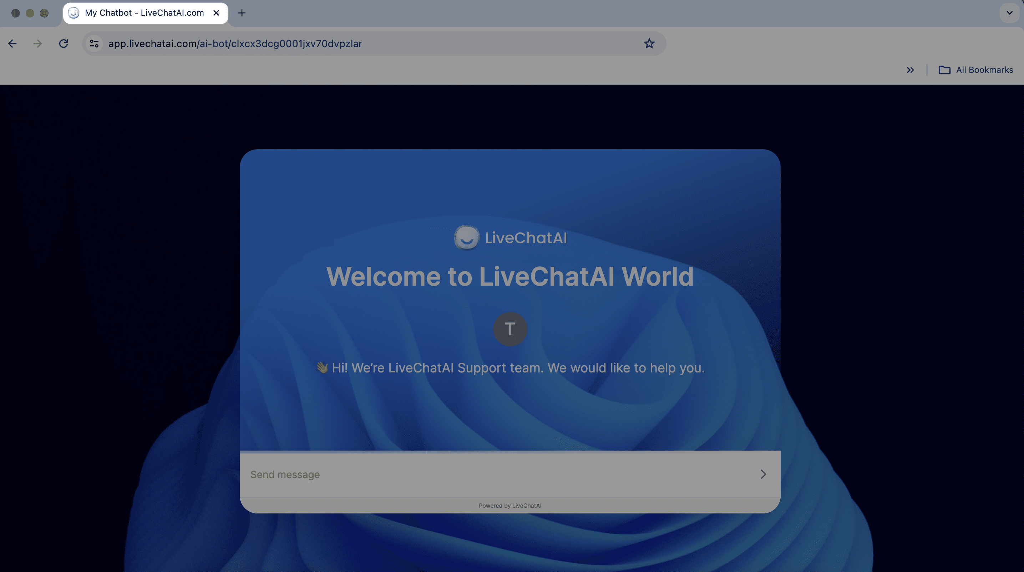Click the address bar URL
The height and width of the screenshot is (572, 1024).
click(x=235, y=44)
